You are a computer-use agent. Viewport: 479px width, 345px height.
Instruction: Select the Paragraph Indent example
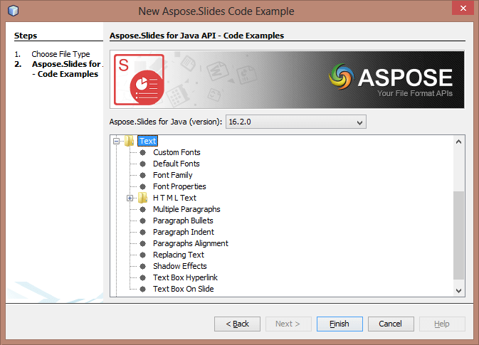[x=184, y=232]
